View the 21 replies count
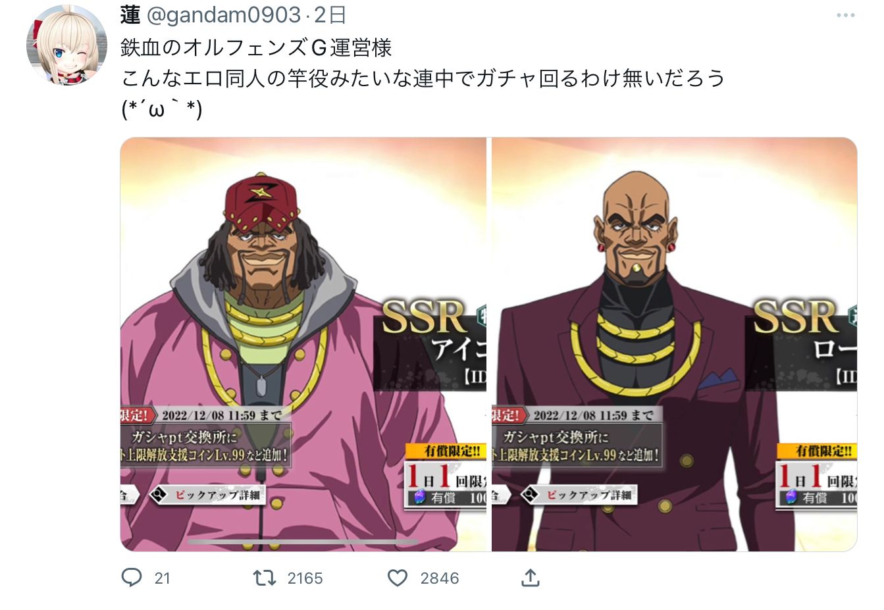The width and height of the screenshot is (884, 610). click(162, 578)
